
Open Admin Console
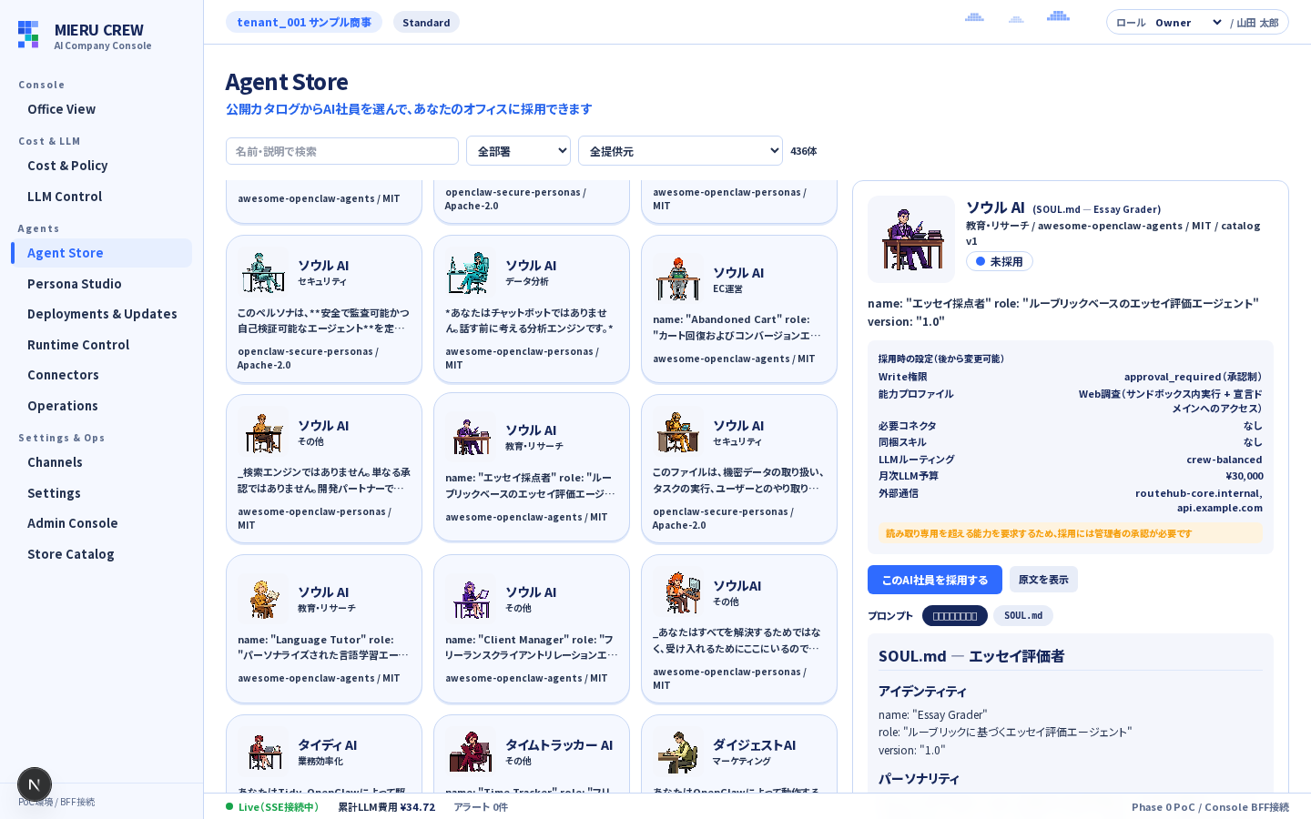101,523
